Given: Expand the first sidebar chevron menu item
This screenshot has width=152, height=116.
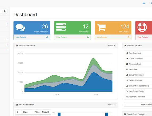Looking at the screenshot, I should [7, 23].
